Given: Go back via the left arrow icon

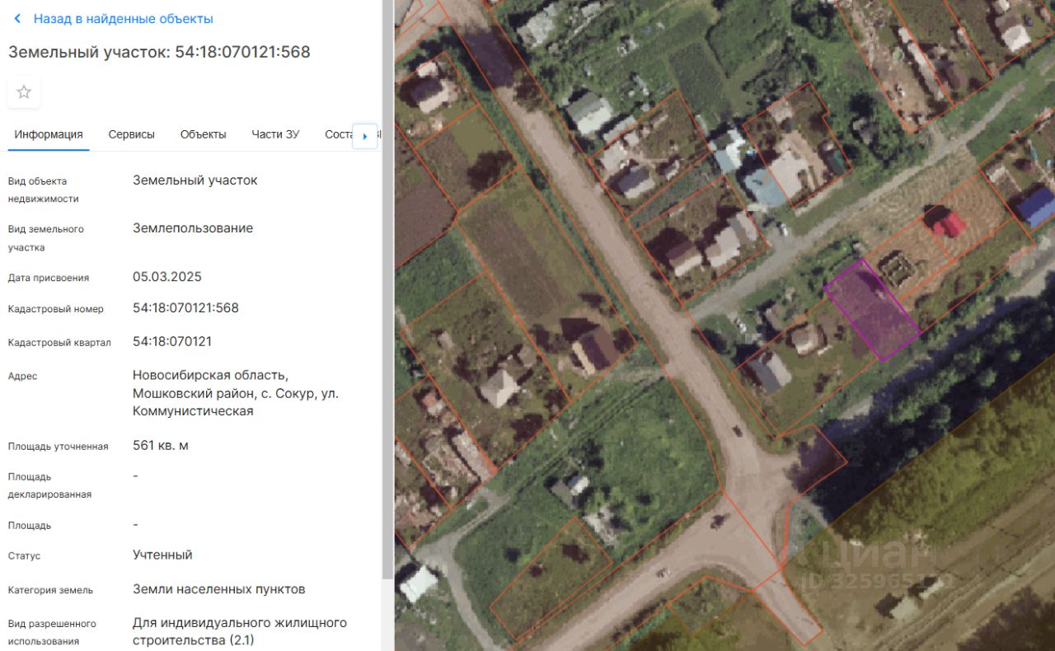Looking at the screenshot, I should click(17, 18).
